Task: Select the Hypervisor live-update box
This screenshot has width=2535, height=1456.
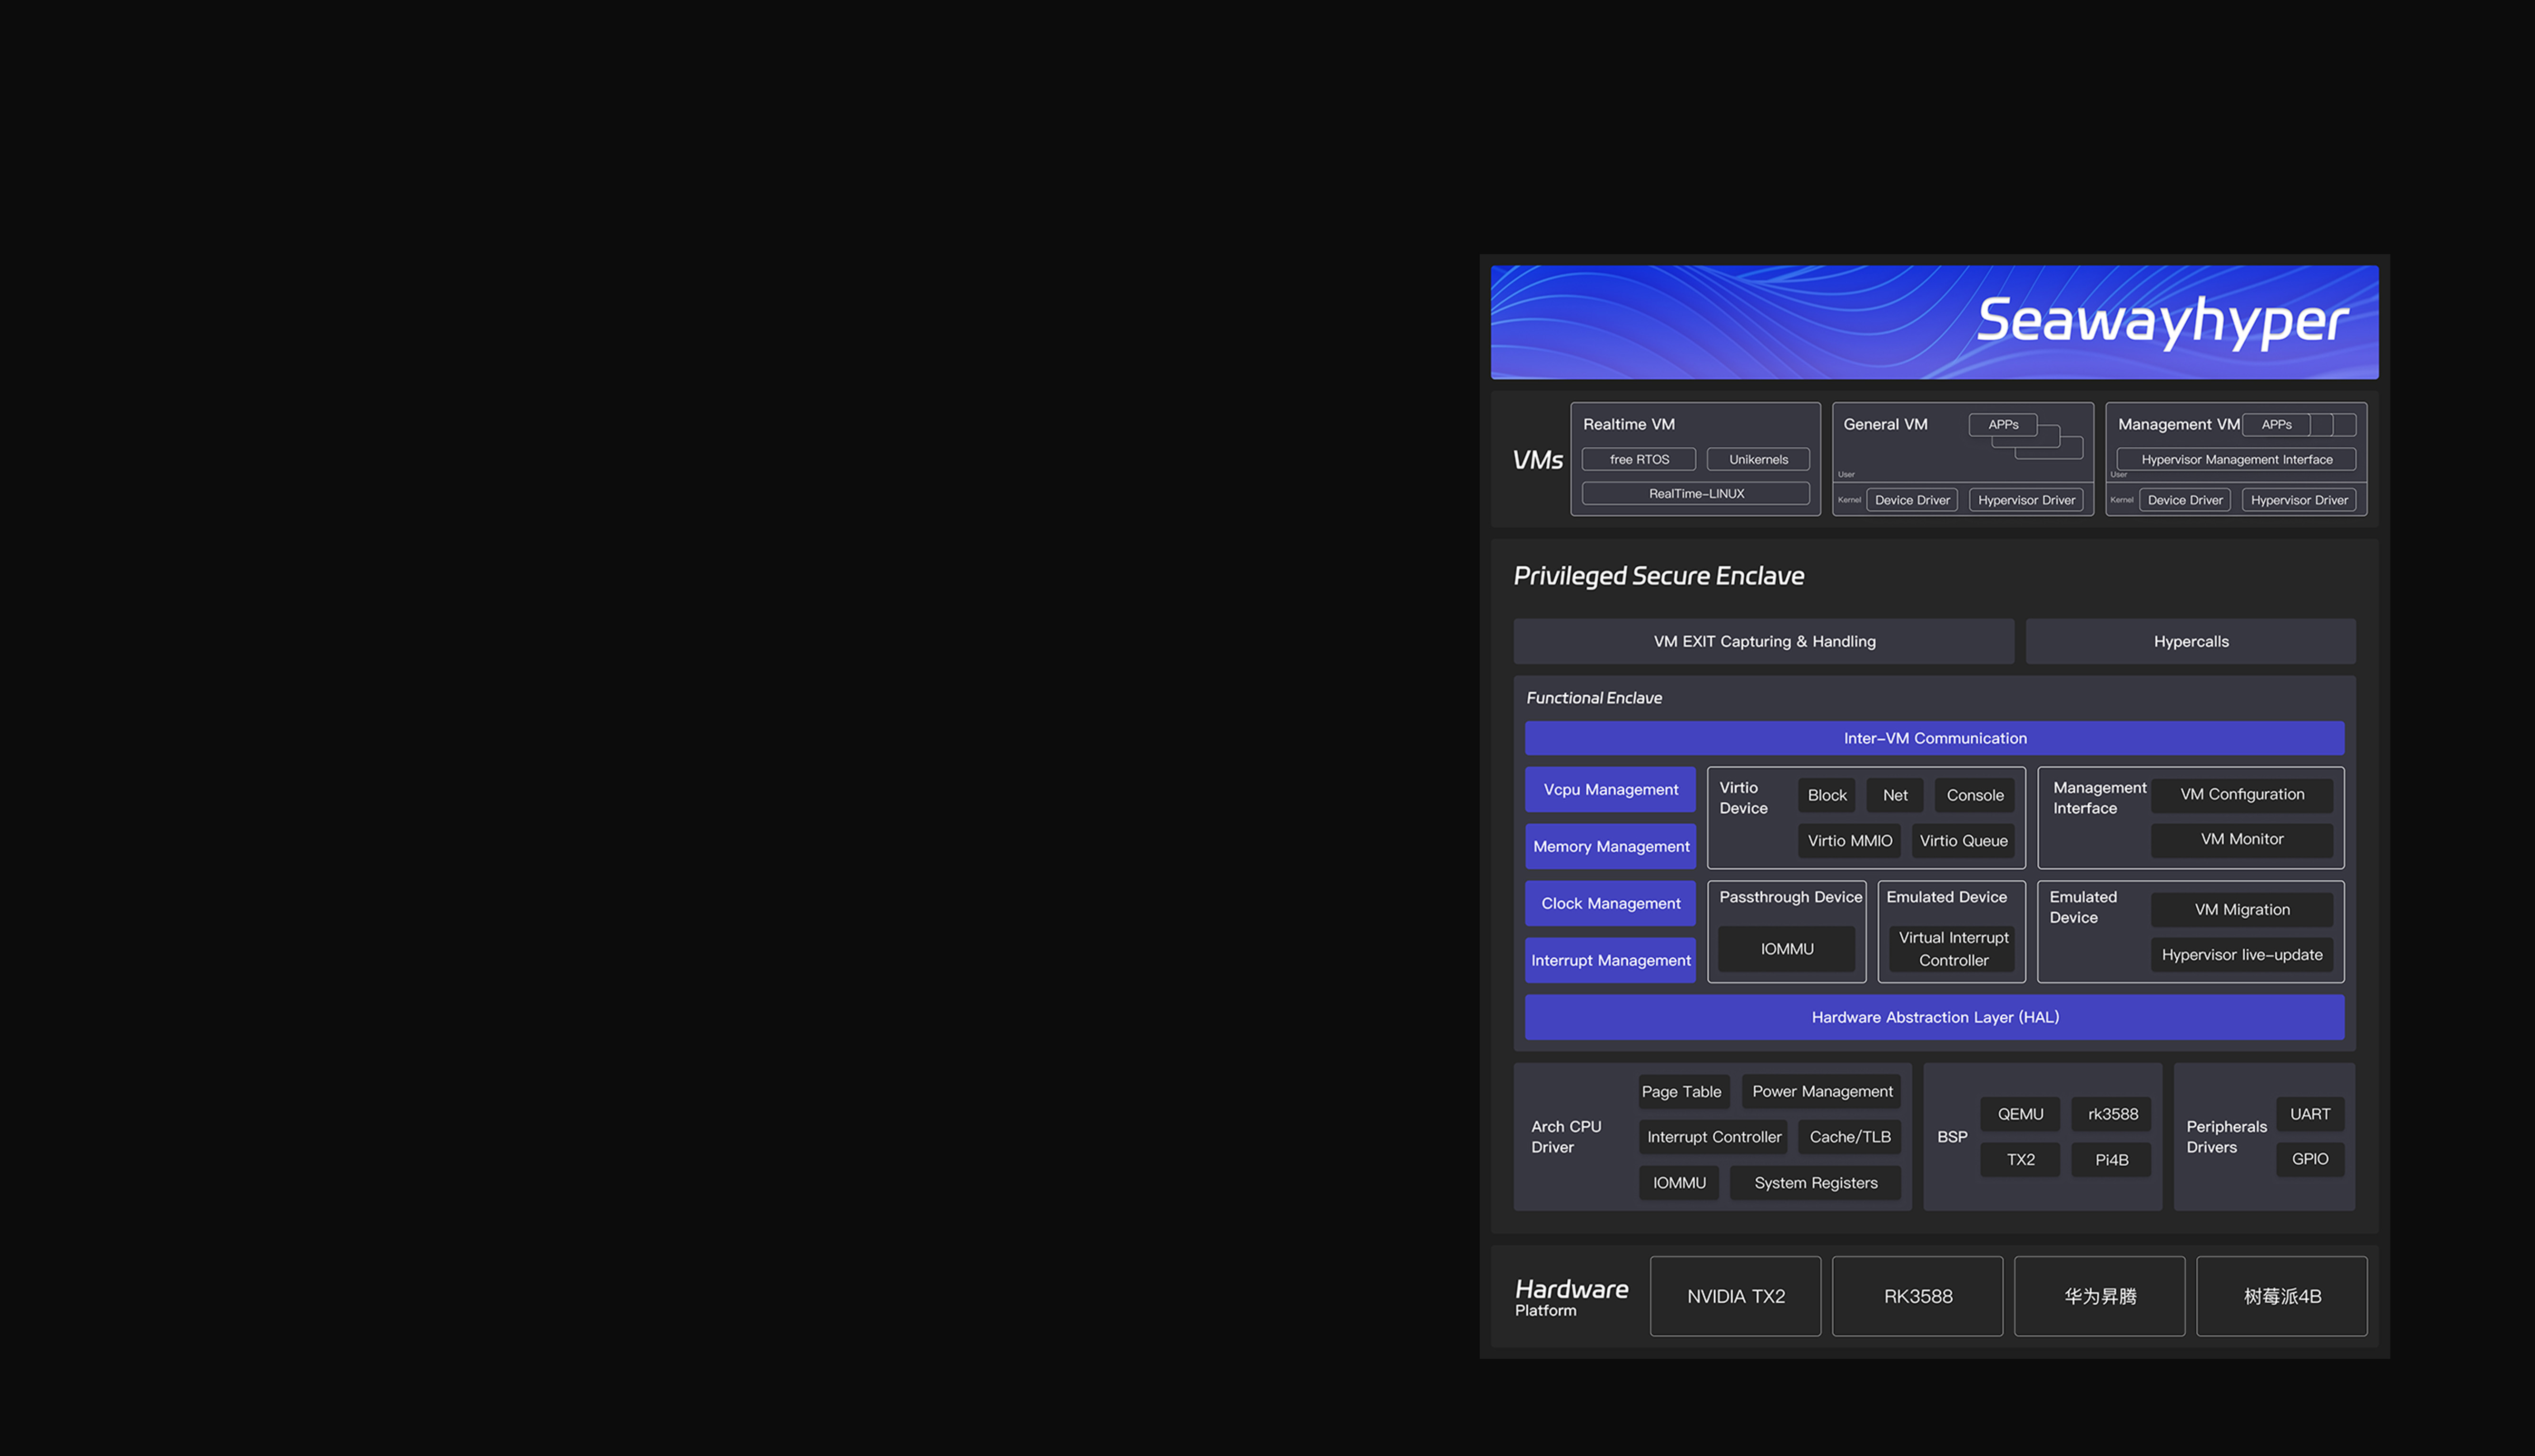Action: [x=2241, y=954]
